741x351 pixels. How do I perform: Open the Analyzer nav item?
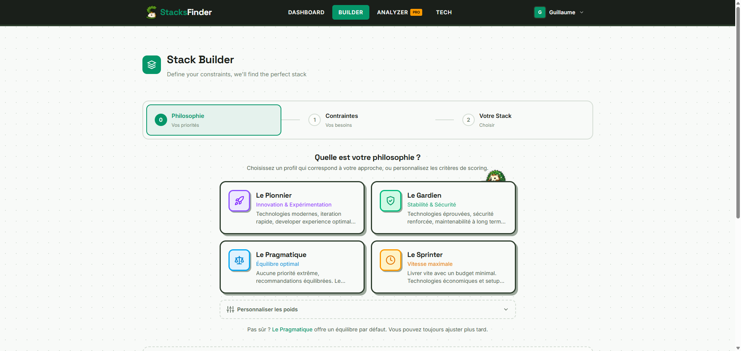coord(399,12)
